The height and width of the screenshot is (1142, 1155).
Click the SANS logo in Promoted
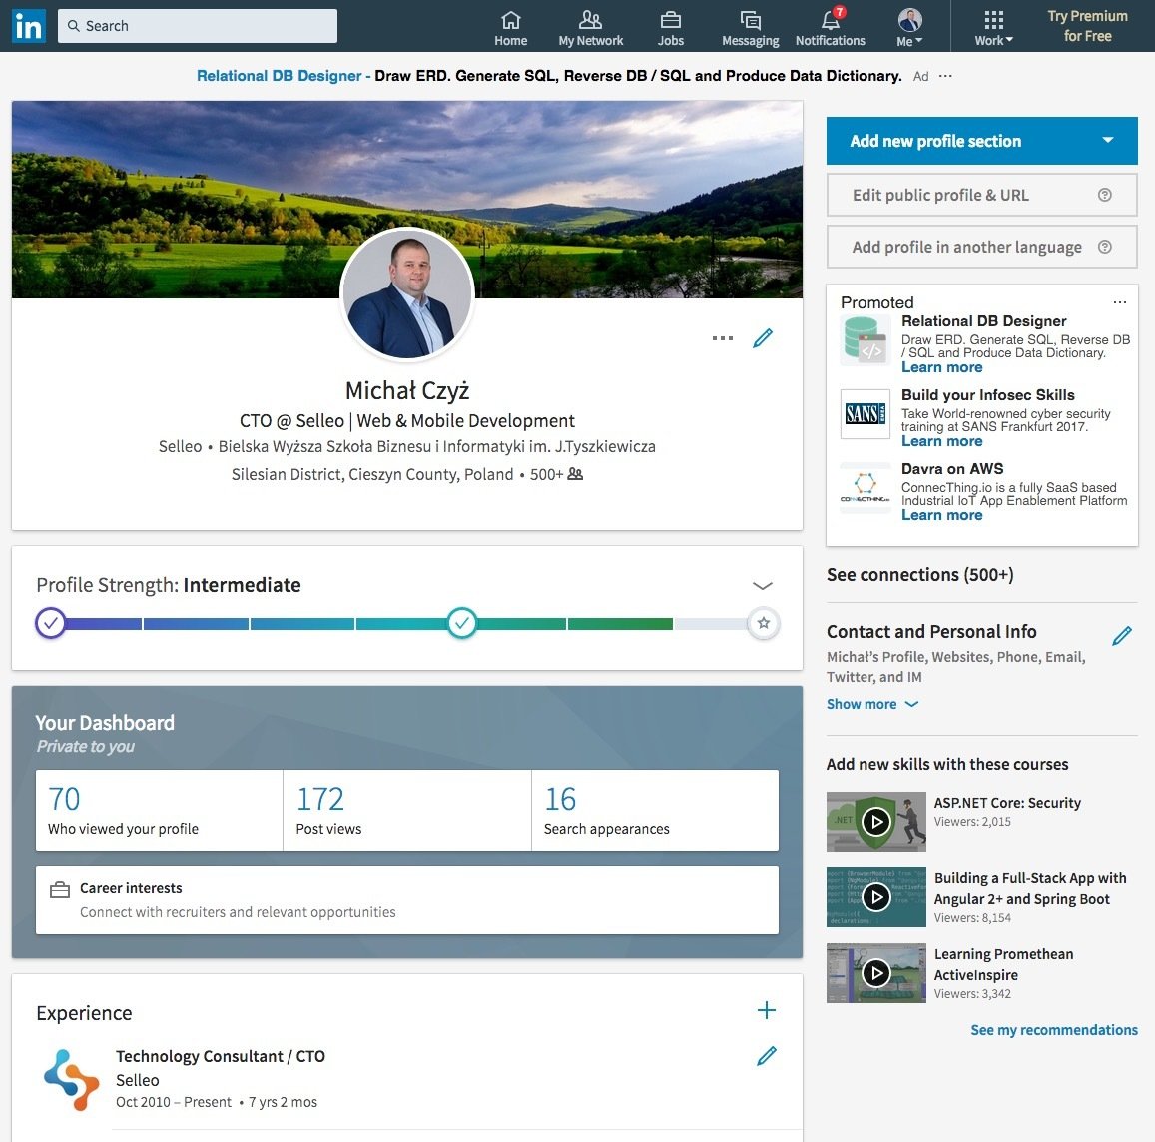[x=865, y=414]
